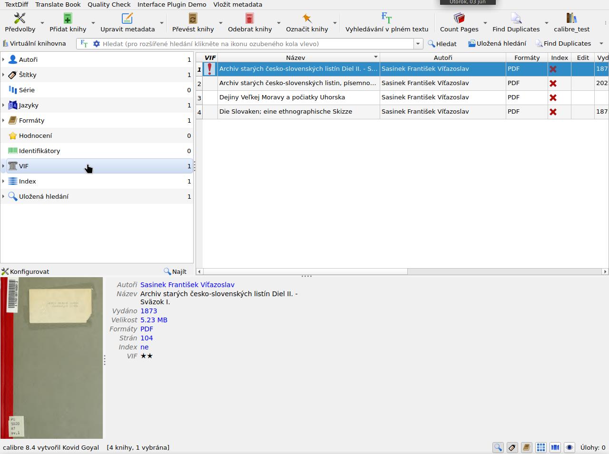Expand the Formáty category arrow
Image resolution: width=609 pixels, height=454 pixels.
pyautogui.click(x=3, y=120)
